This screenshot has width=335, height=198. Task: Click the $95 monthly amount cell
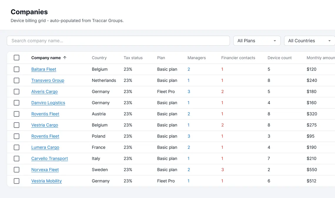tap(310, 136)
